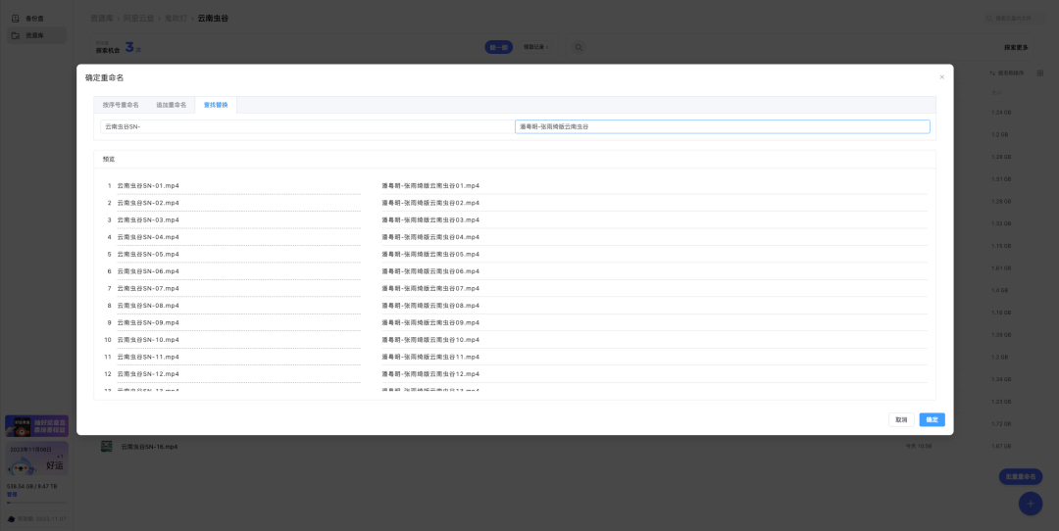Open the 好运 daily sign-in card
Viewport: 1059px width, 531px height.
coord(36,459)
